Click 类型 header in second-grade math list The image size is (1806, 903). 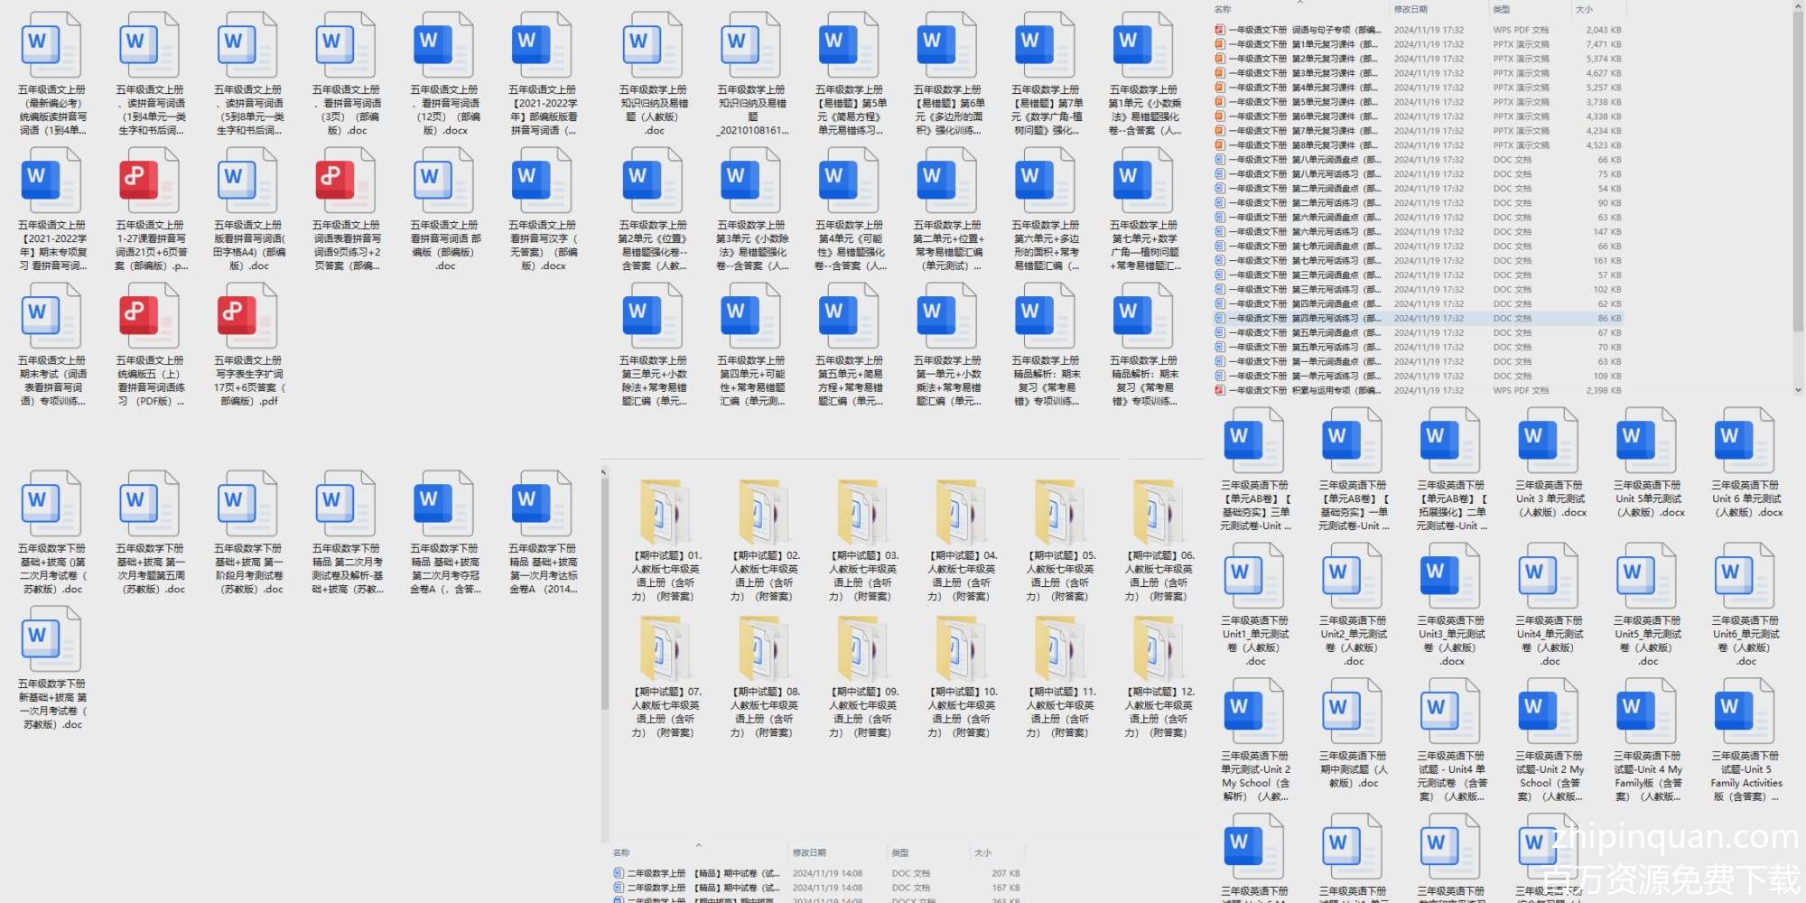pyautogui.click(x=900, y=852)
